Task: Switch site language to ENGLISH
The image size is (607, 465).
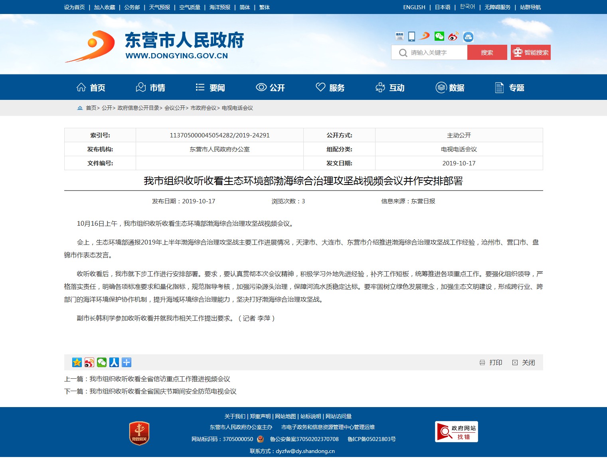Action: (414, 7)
